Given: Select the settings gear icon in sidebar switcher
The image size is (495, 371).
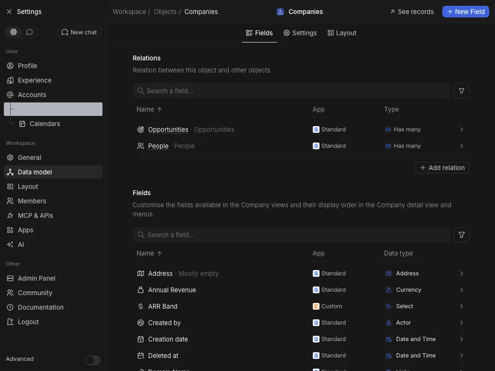Looking at the screenshot, I should pos(14,32).
